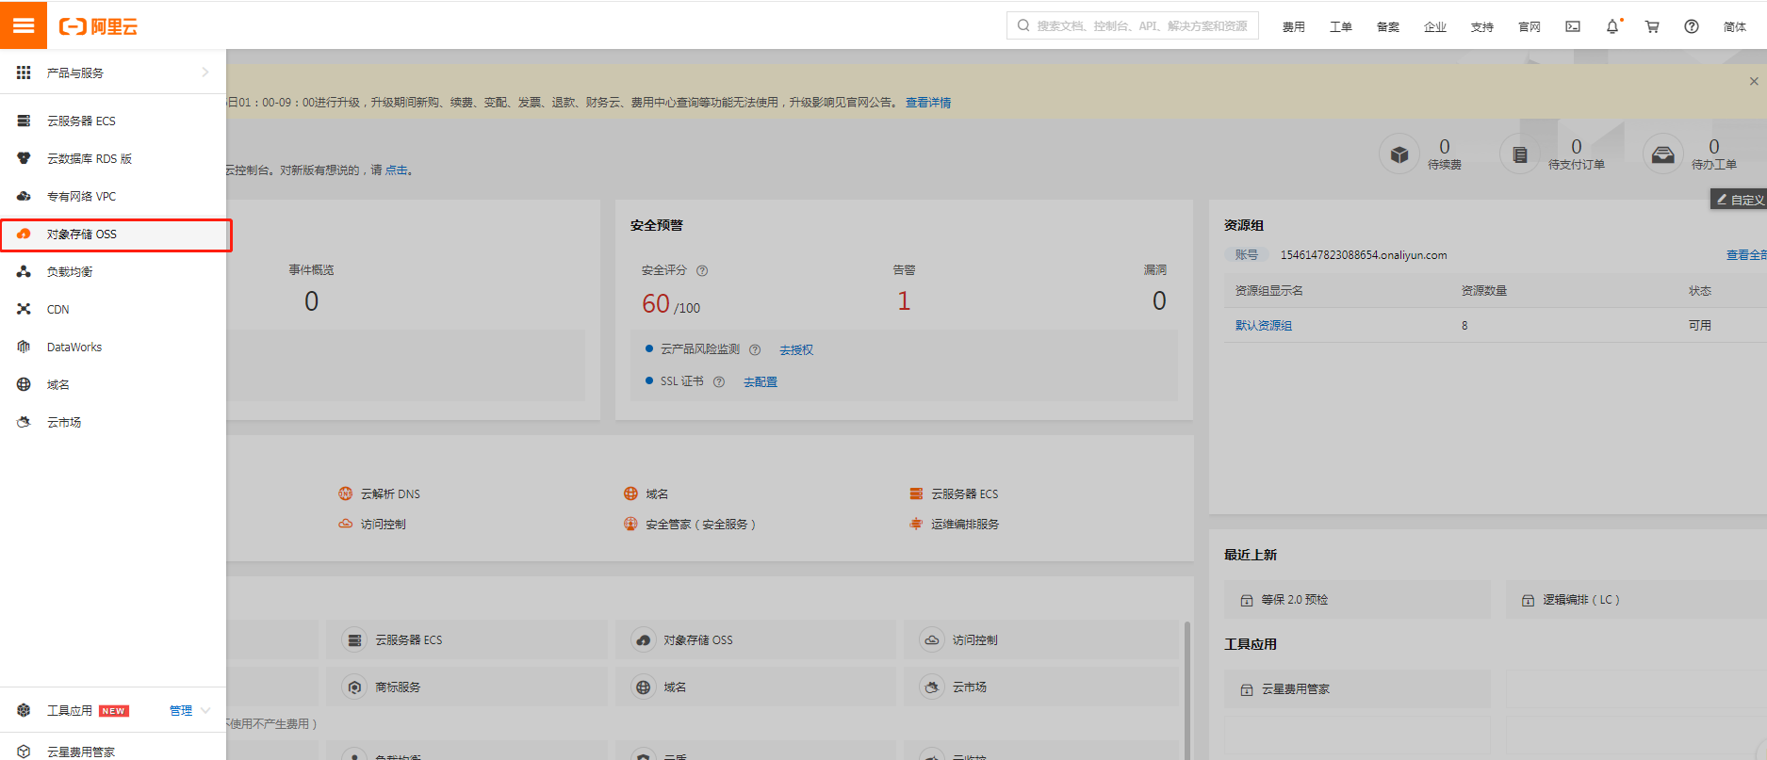
Task: Open the 对象存储 OSS card in the product grid
Action: 755,640
